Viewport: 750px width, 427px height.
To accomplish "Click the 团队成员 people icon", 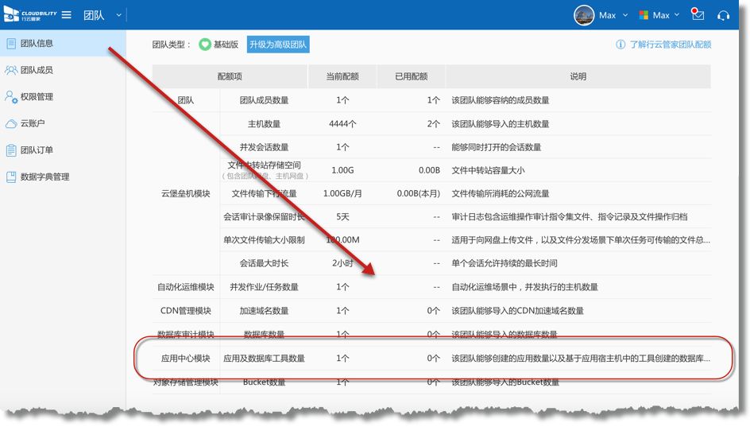I will (11, 70).
